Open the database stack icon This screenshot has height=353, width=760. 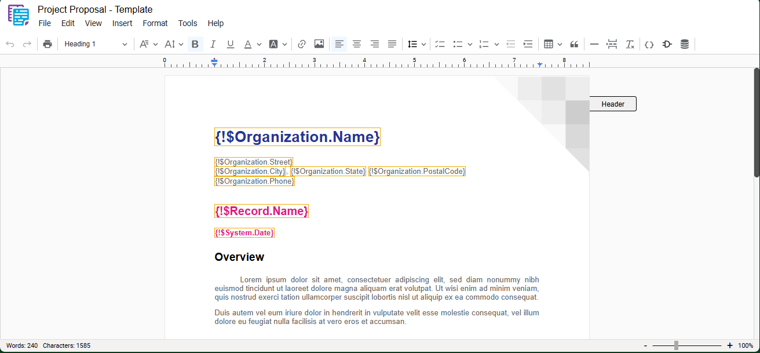click(x=685, y=44)
